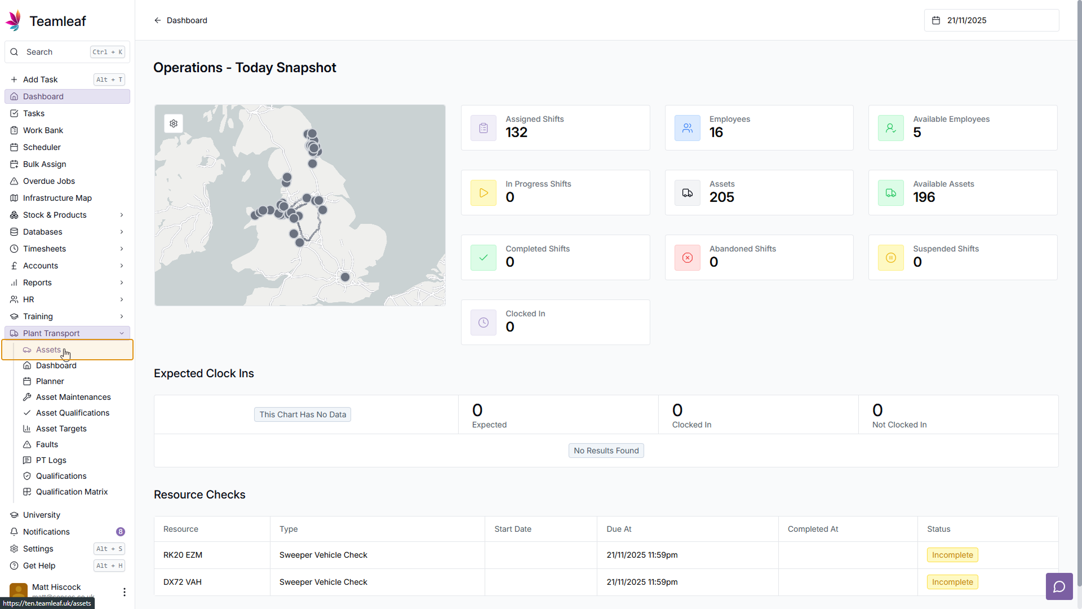Open Qualification Matrix menu item
Image resolution: width=1082 pixels, height=609 pixels.
pyautogui.click(x=72, y=492)
